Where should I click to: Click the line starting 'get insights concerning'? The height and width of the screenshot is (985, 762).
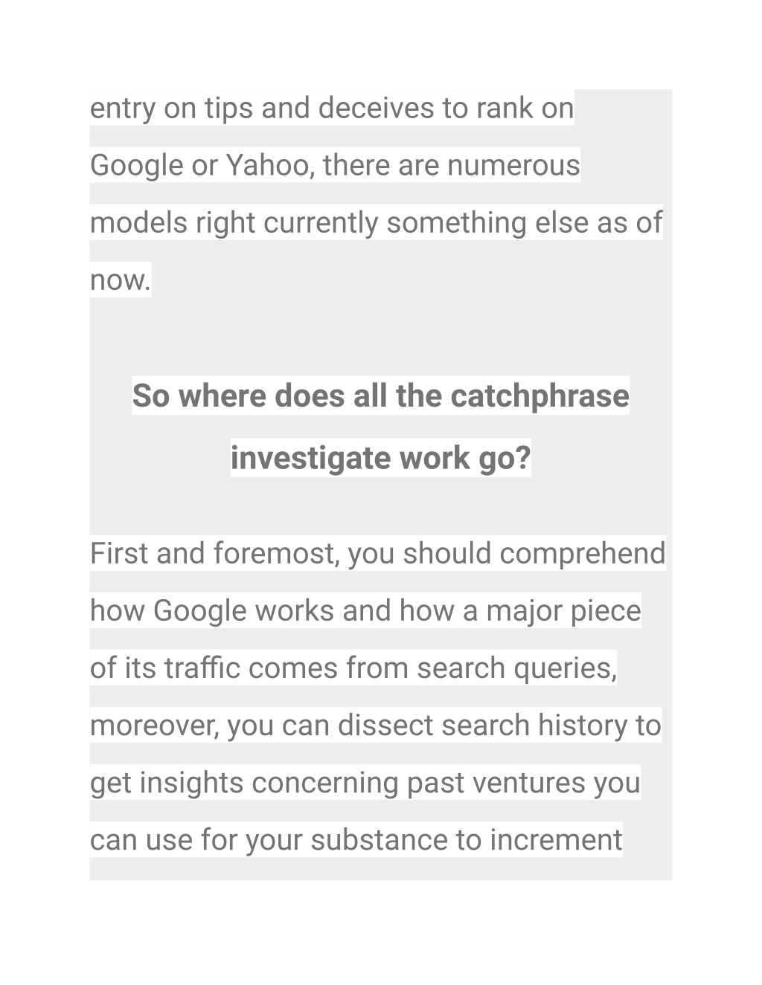[x=365, y=783]
